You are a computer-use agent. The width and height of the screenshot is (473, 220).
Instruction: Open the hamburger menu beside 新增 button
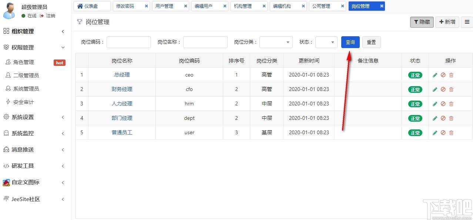[x=467, y=22]
